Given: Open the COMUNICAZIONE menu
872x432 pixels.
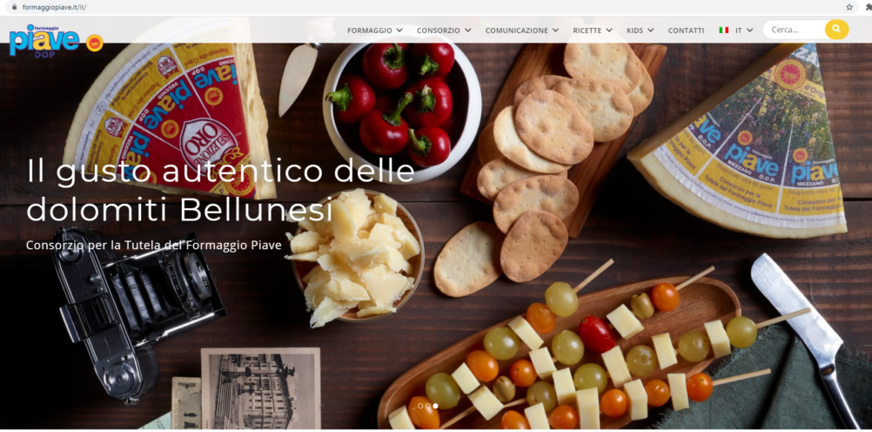Looking at the screenshot, I should tap(521, 30).
